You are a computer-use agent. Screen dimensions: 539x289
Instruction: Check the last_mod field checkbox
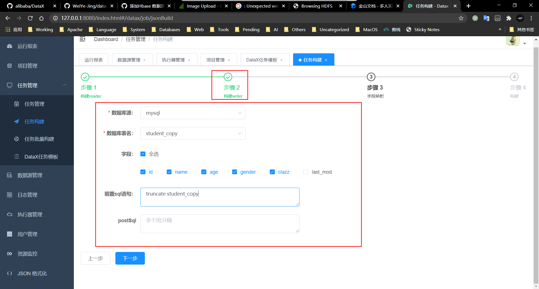(306, 172)
